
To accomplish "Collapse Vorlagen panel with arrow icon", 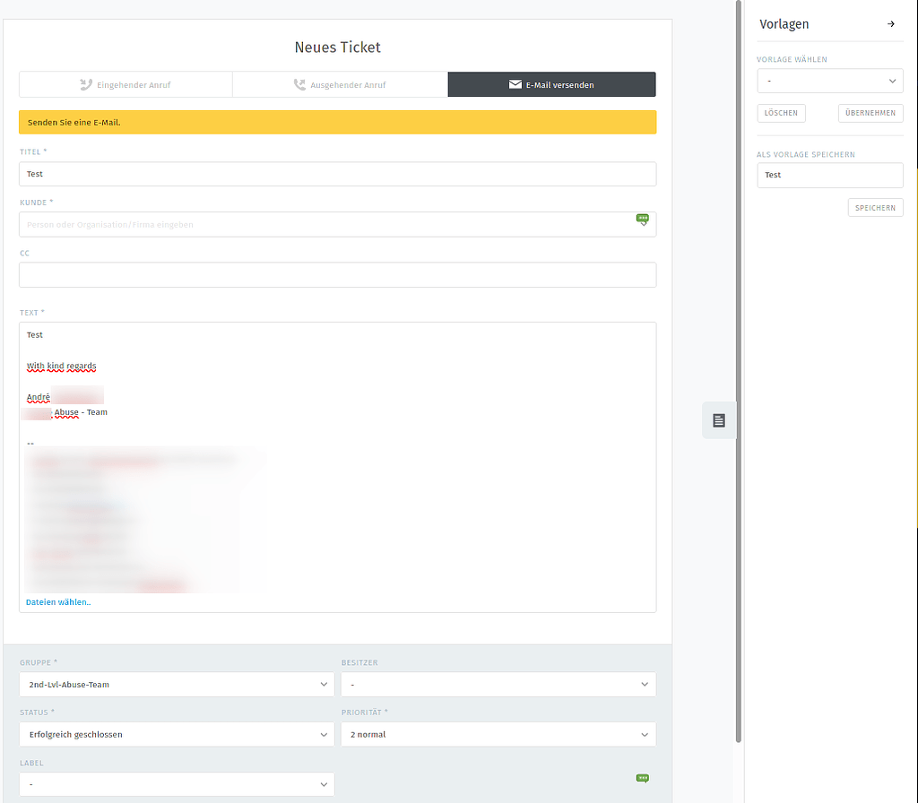I will [891, 24].
